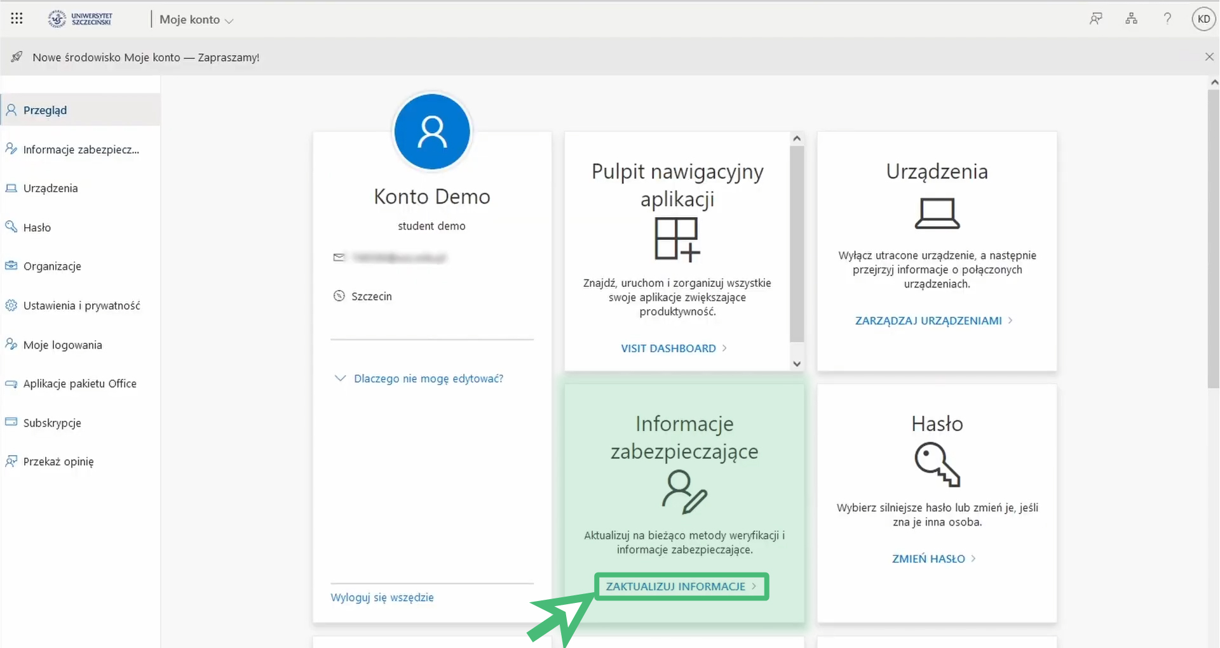Screen dimensions: 1220x648
Task: Click the key icon in Hasło card
Action: (x=937, y=465)
